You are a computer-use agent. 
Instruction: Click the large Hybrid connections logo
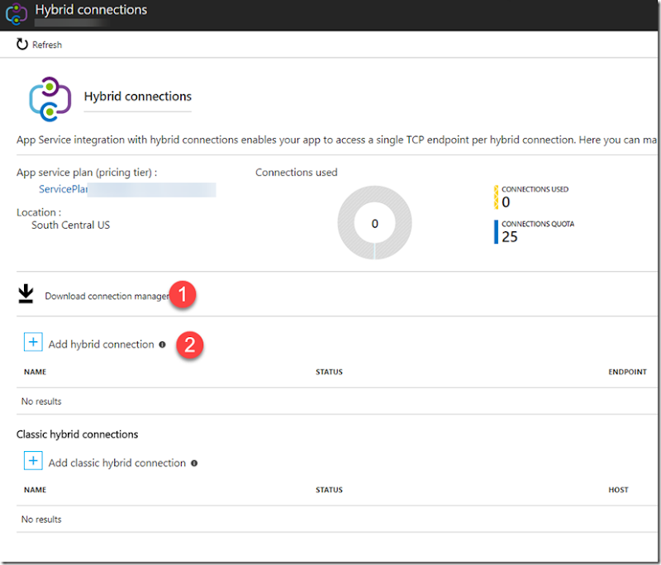click(50, 99)
